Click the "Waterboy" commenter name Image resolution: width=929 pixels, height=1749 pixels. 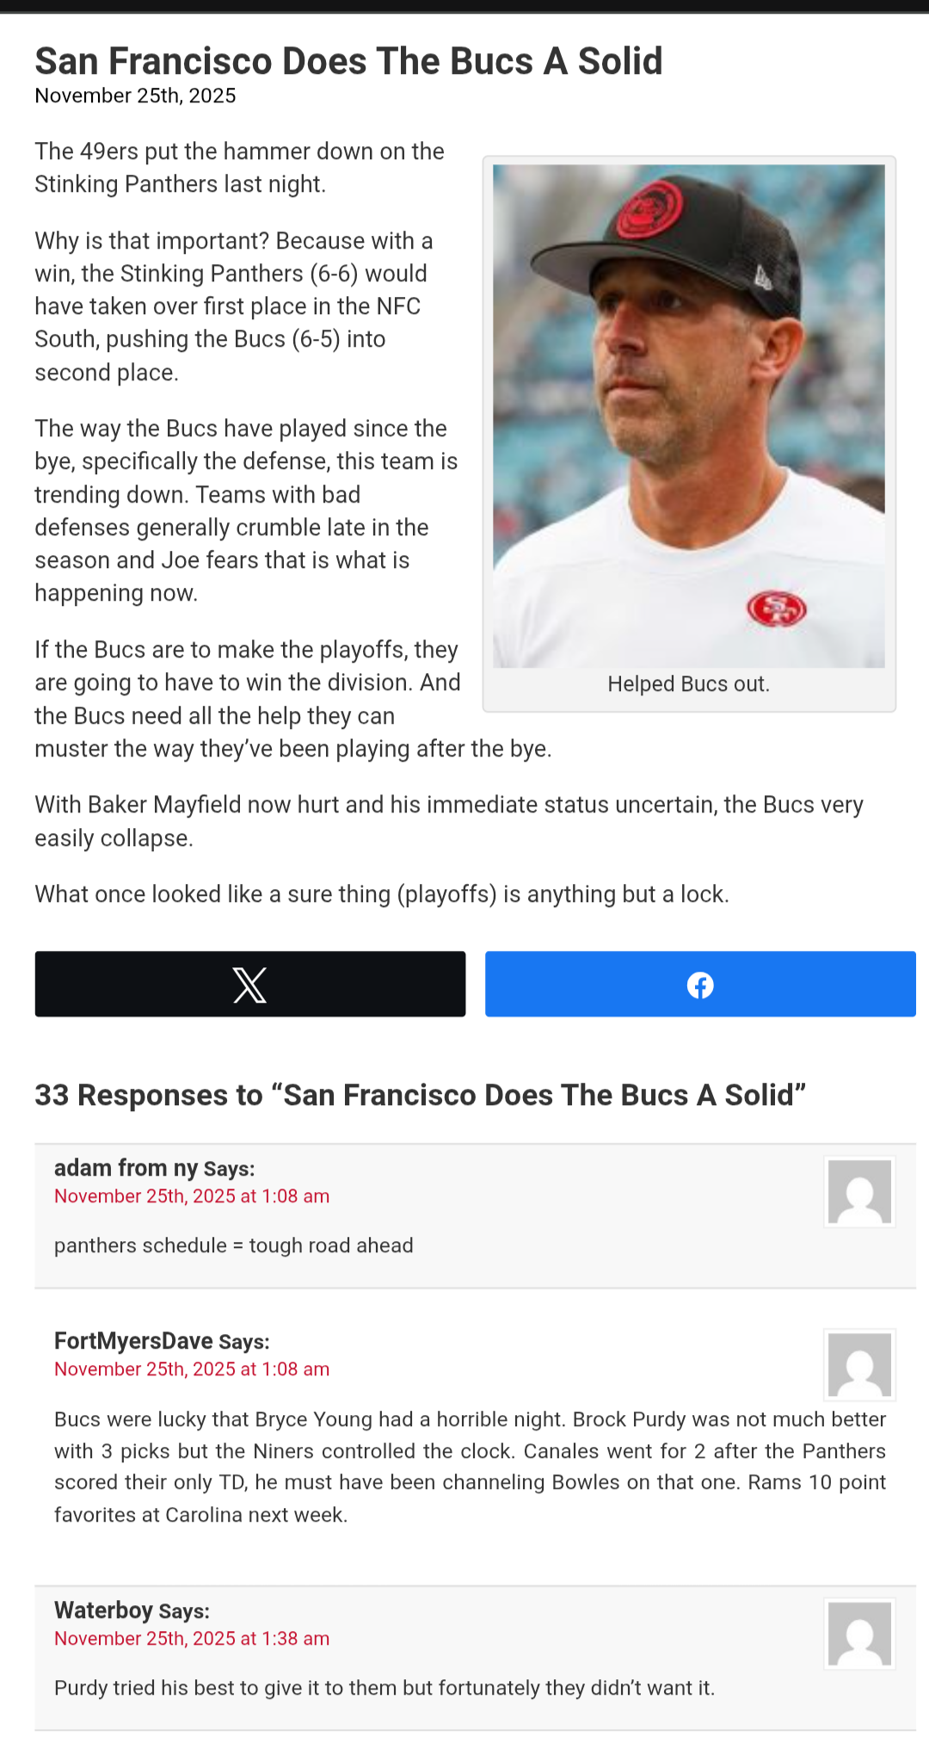click(103, 1610)
